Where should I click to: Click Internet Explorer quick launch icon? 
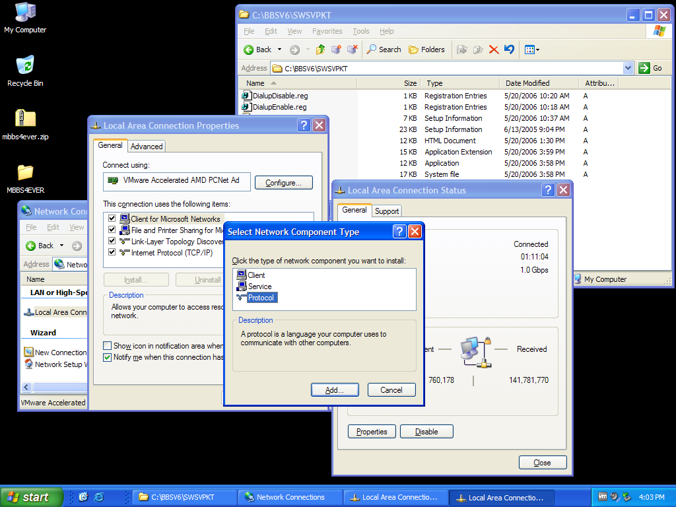(x=99, y=497)
